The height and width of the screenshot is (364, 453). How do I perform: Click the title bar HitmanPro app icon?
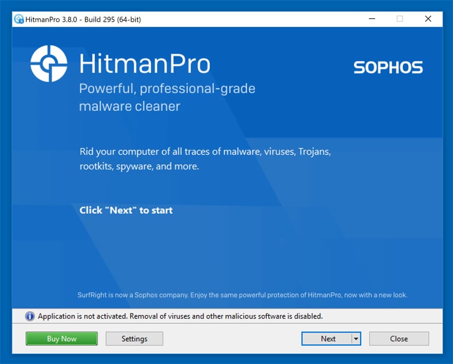19,20
